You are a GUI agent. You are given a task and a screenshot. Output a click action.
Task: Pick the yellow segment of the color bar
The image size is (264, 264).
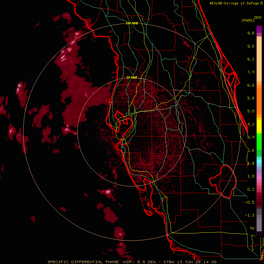[259, 126]
